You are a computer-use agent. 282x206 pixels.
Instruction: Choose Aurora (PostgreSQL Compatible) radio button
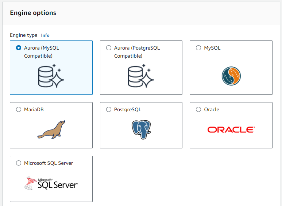(x=109, y=48)
